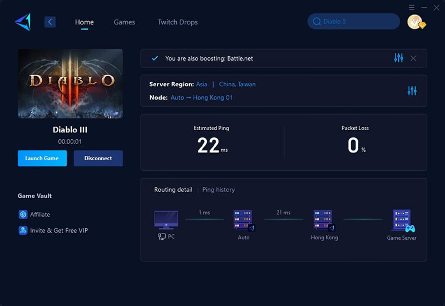Click the search magnifier icon
Screen dimensions: 445x306
click(317, 21)
